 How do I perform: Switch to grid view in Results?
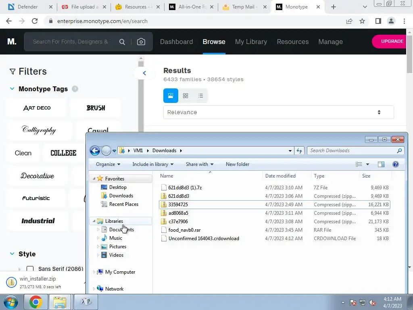click(x=186, y=95)
